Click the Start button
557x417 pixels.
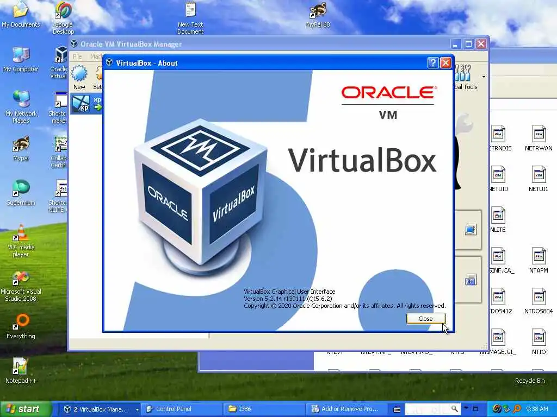coord(26,409)
